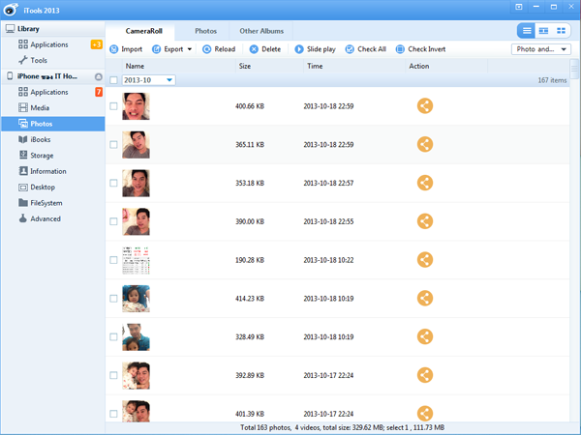Click Check All button
Screen dimensions: 581x435
coord(366,48)
